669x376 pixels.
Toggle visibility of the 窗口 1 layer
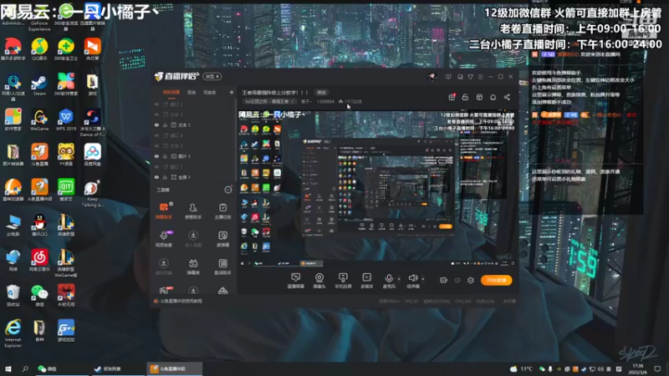[156, 166]
